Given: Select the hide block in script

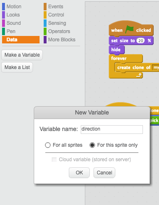Looking at the screenshot, I should tap(117, 50).
